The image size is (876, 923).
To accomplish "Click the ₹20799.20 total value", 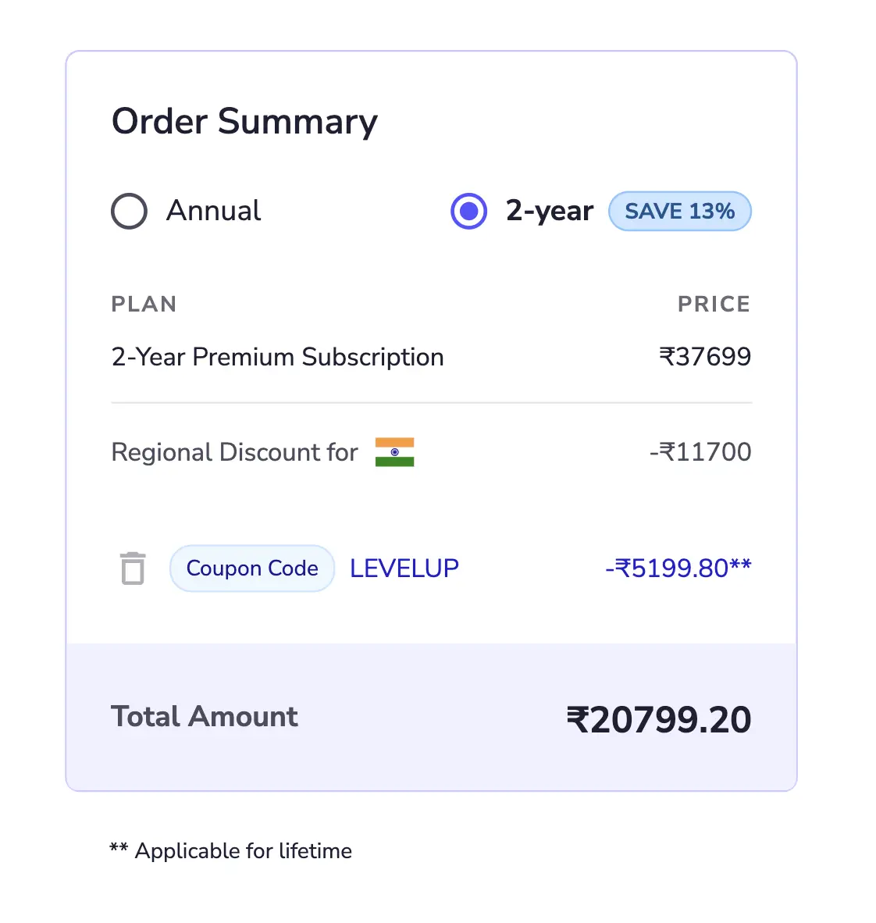I will click(660, 720).
